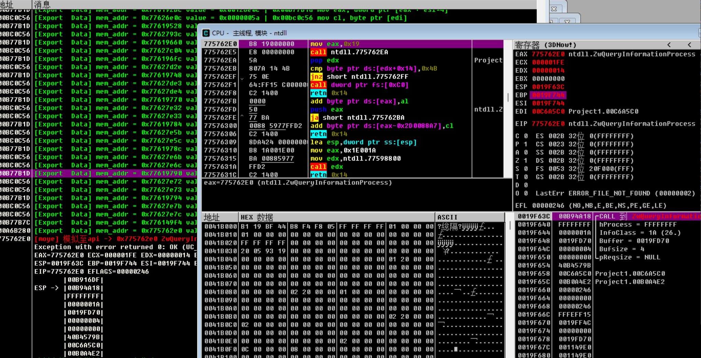Screen dimensions: 701x358
Task: Select the highlighted EBP register value
Action: click(x=548, y=95)
